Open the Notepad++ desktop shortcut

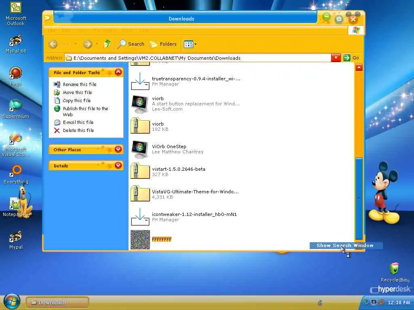[16, 207]
